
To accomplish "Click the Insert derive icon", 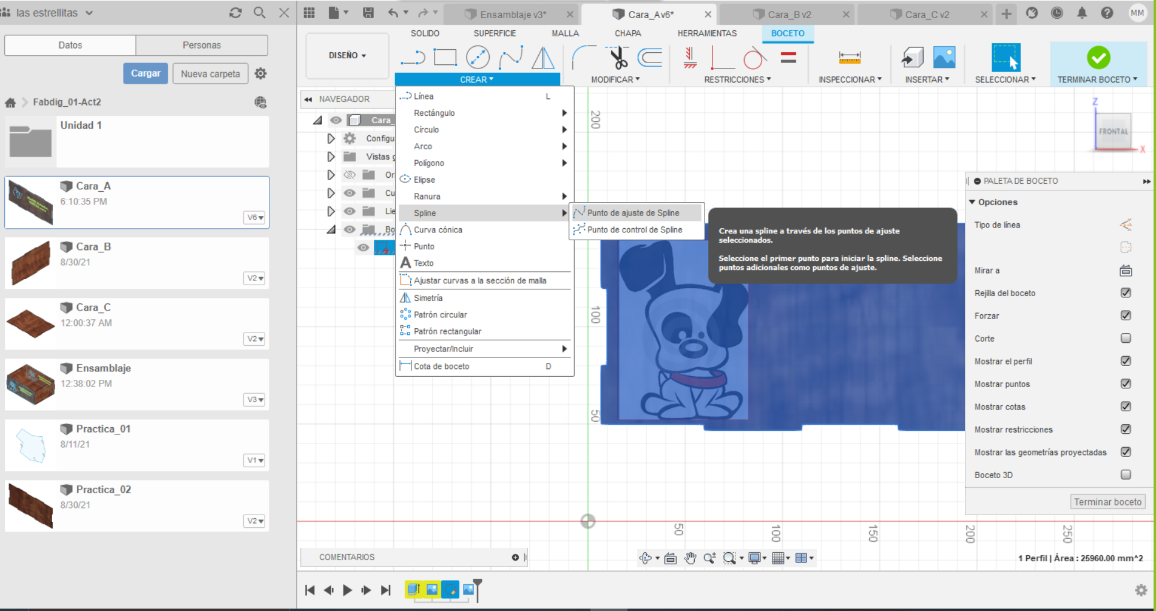I will [912, 58].
